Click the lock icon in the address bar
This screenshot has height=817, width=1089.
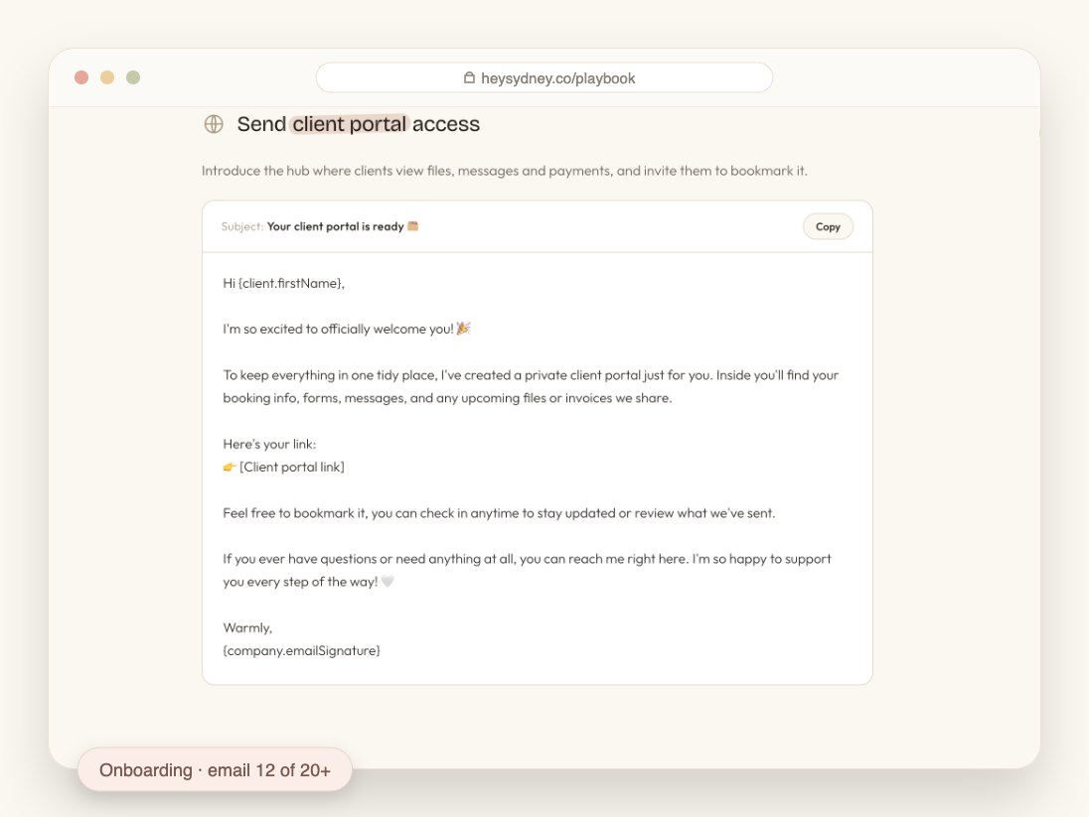[470, 77]
